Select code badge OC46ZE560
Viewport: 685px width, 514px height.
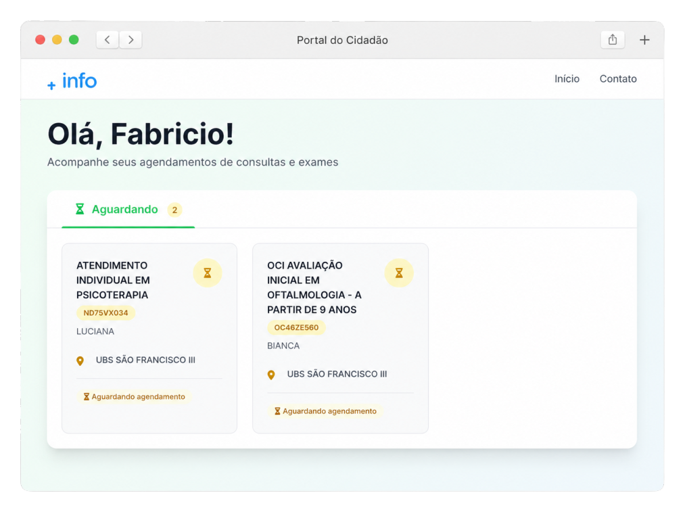pos(296,327)
